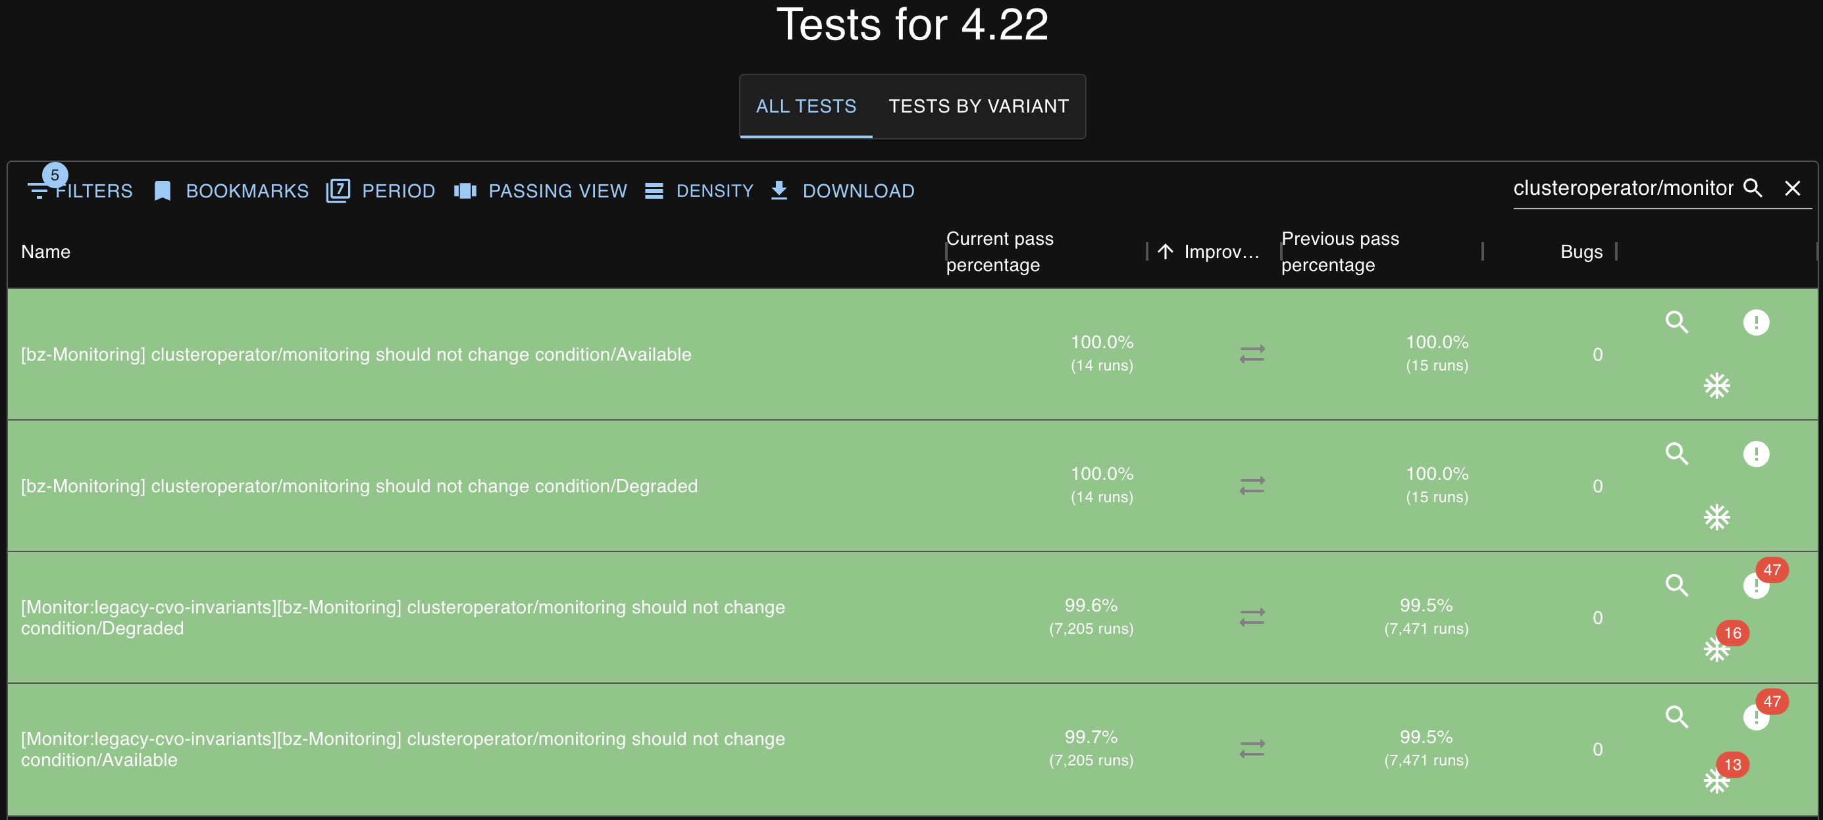
Task: Click the magnifier icon in second row
Action: (x=1676, y=453)
